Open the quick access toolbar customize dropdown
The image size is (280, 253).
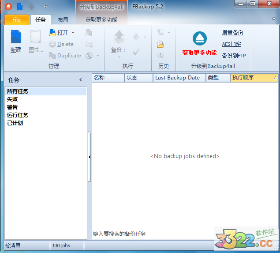coord(45,7)
